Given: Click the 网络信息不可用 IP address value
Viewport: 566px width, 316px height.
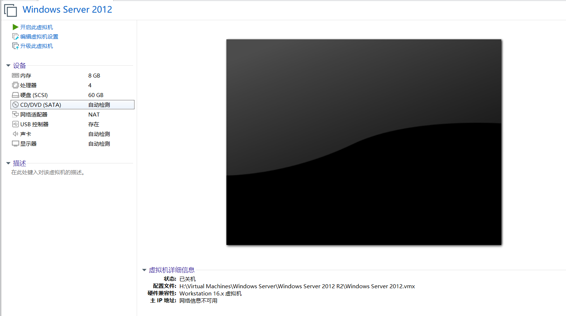Looking at the screenshot, I should click(x=198, y=300).
